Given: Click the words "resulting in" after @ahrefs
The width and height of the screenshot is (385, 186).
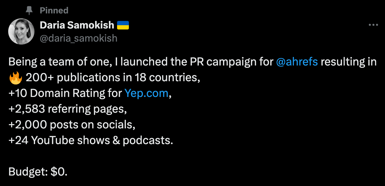Looking at the screenshot, I should (x=349, y=62).
